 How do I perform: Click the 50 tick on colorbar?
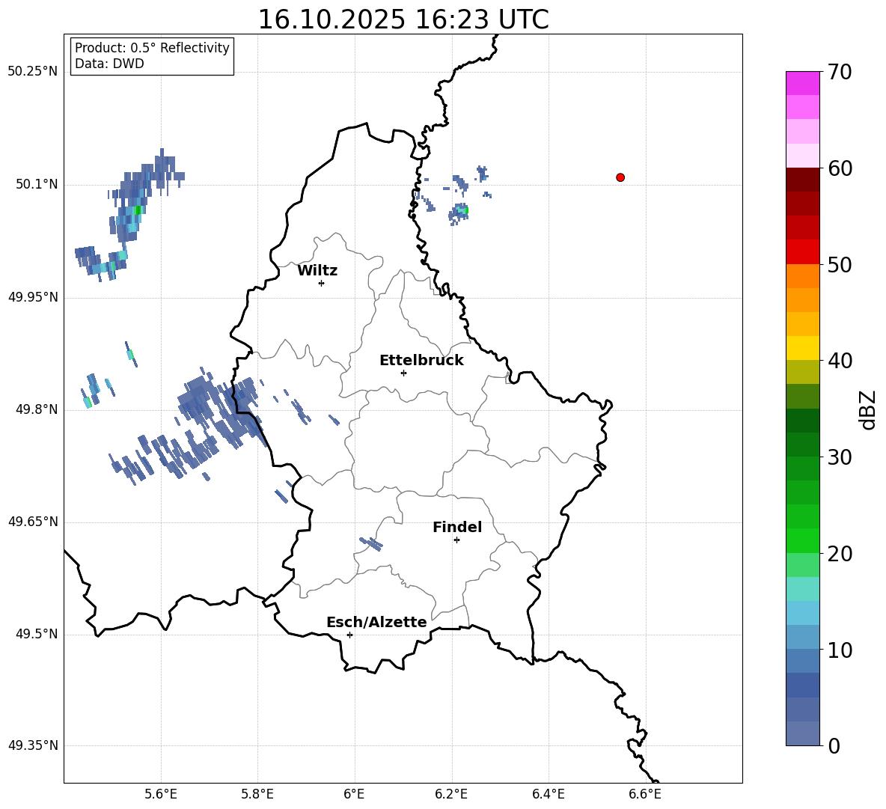tap(839, 265)
